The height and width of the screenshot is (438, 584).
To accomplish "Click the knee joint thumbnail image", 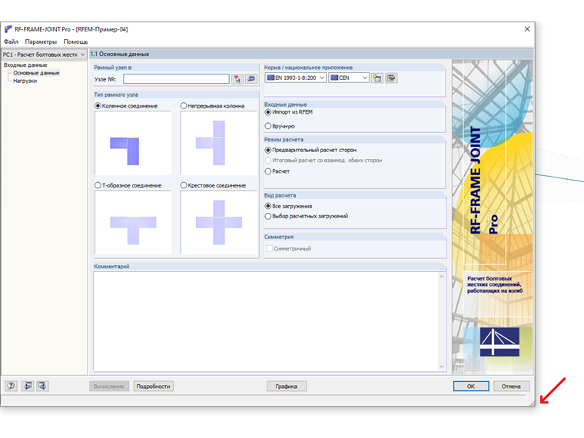I will click(x=133, y=143).
